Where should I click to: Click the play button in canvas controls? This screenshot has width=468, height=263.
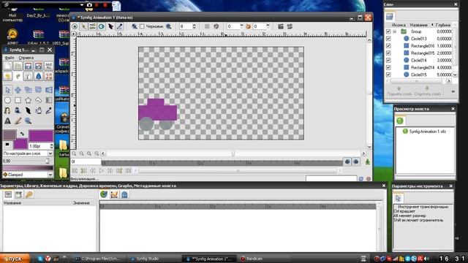click(102, 170)
